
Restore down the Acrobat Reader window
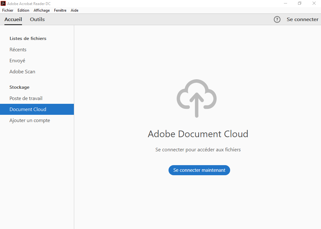point(300,3)
